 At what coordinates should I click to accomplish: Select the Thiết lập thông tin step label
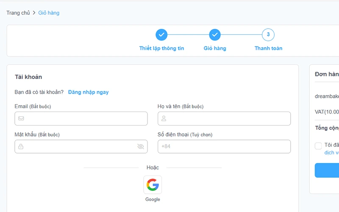(161, 48)
